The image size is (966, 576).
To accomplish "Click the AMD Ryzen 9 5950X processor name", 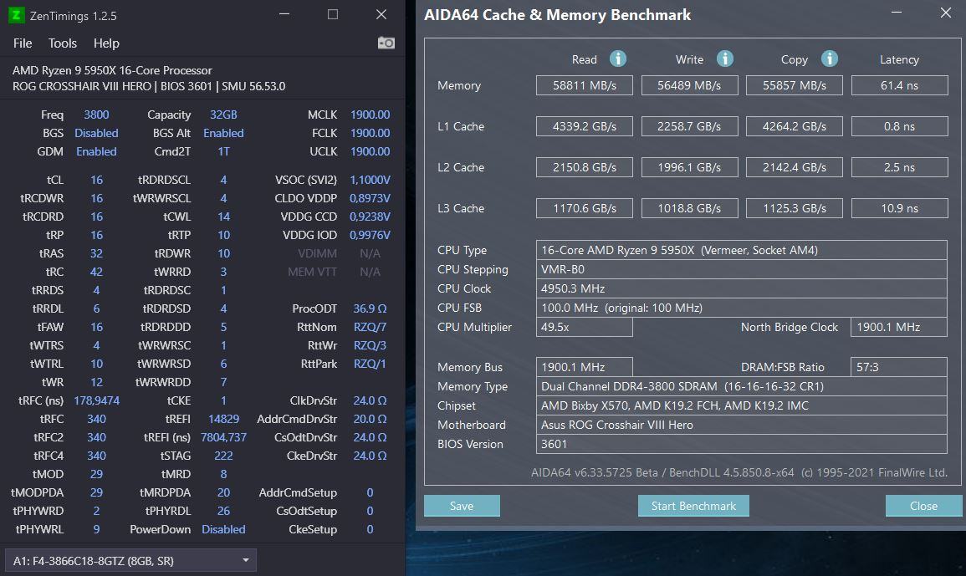I will coord(112,70).
